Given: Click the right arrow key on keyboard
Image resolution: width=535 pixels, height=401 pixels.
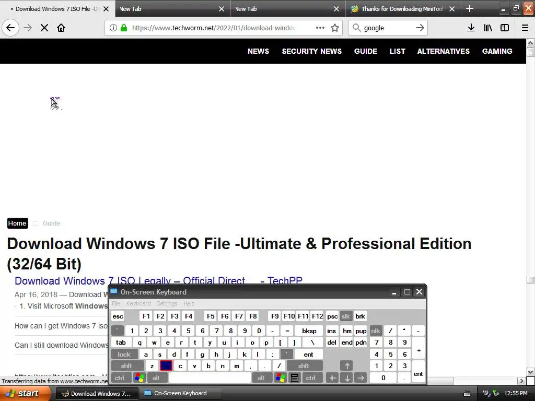Looking at the screenshot, I should pyautogui.click(x=360, y=378).
